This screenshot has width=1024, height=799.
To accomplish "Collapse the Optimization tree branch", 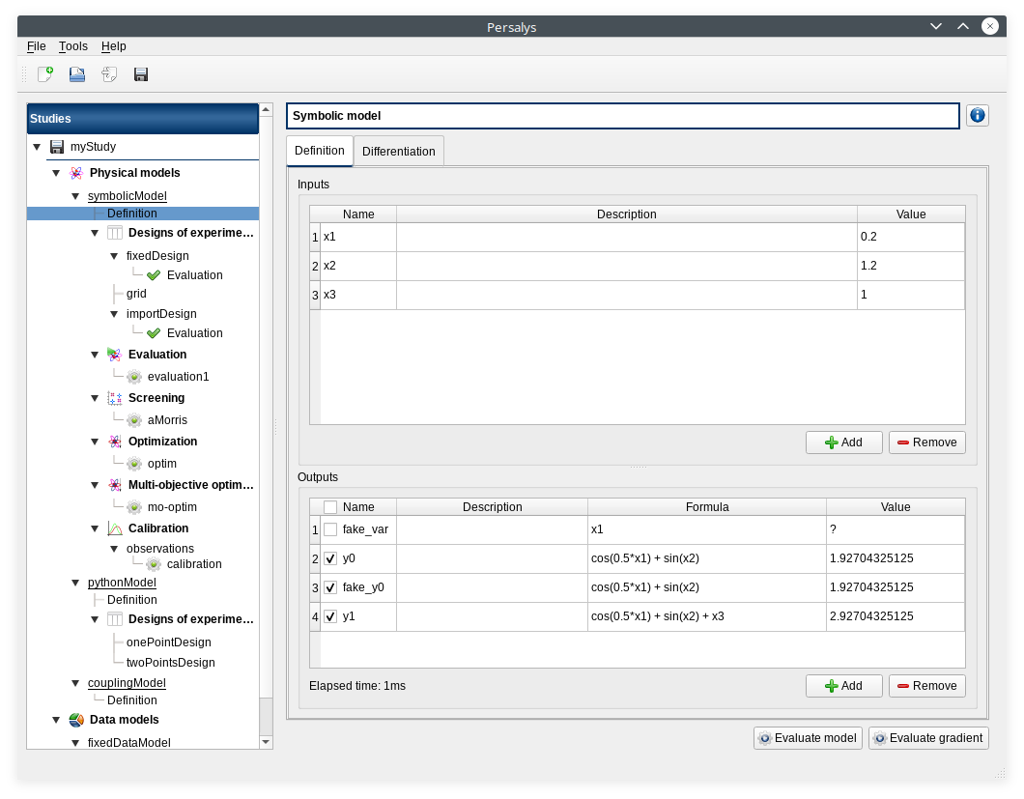I will click(x=95, y=442).
